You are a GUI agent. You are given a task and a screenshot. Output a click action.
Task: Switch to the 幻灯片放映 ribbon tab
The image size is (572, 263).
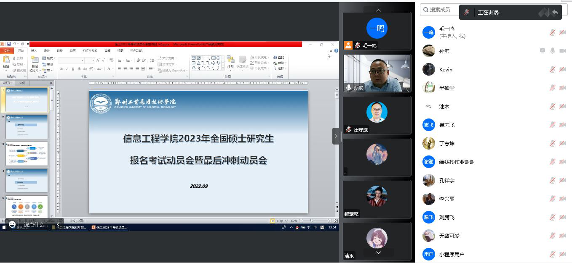[90, 51]
